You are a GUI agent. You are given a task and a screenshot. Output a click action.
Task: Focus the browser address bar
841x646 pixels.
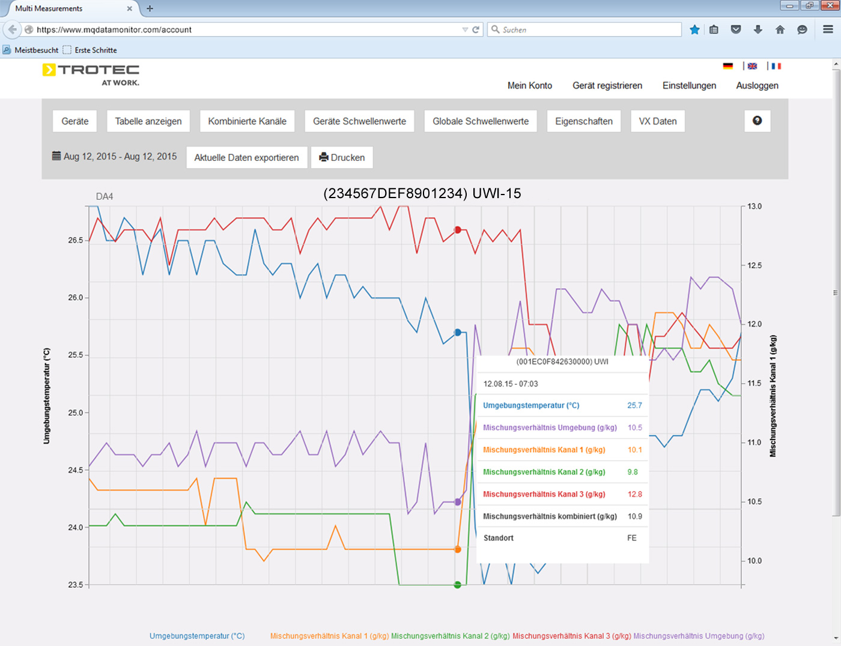pyautogui.click(x=246, y=29)
